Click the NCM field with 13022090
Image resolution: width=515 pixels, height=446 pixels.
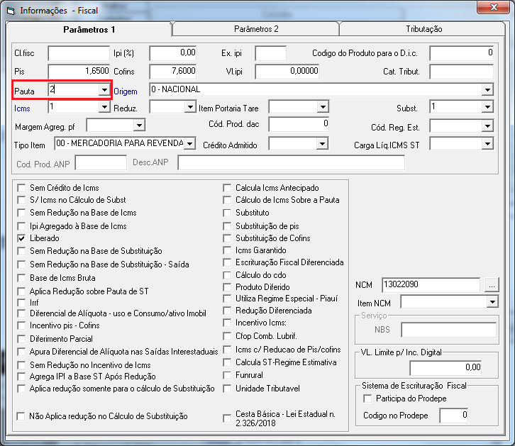431,285
